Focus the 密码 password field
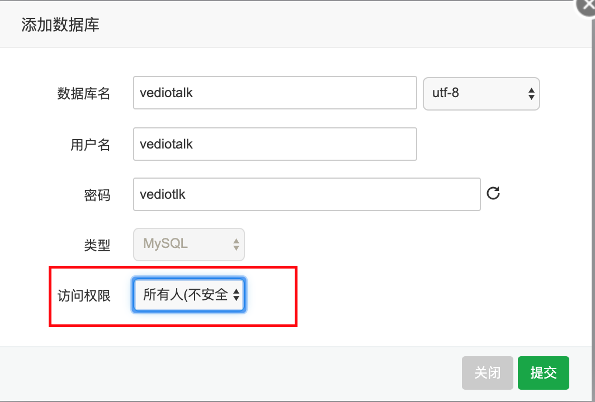 [x=306, y=194]
